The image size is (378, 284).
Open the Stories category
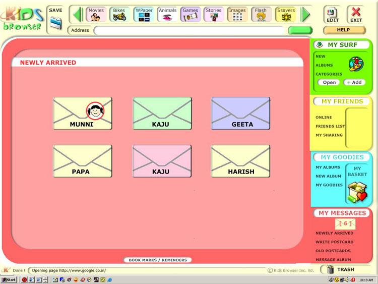(x=214, y=15)
